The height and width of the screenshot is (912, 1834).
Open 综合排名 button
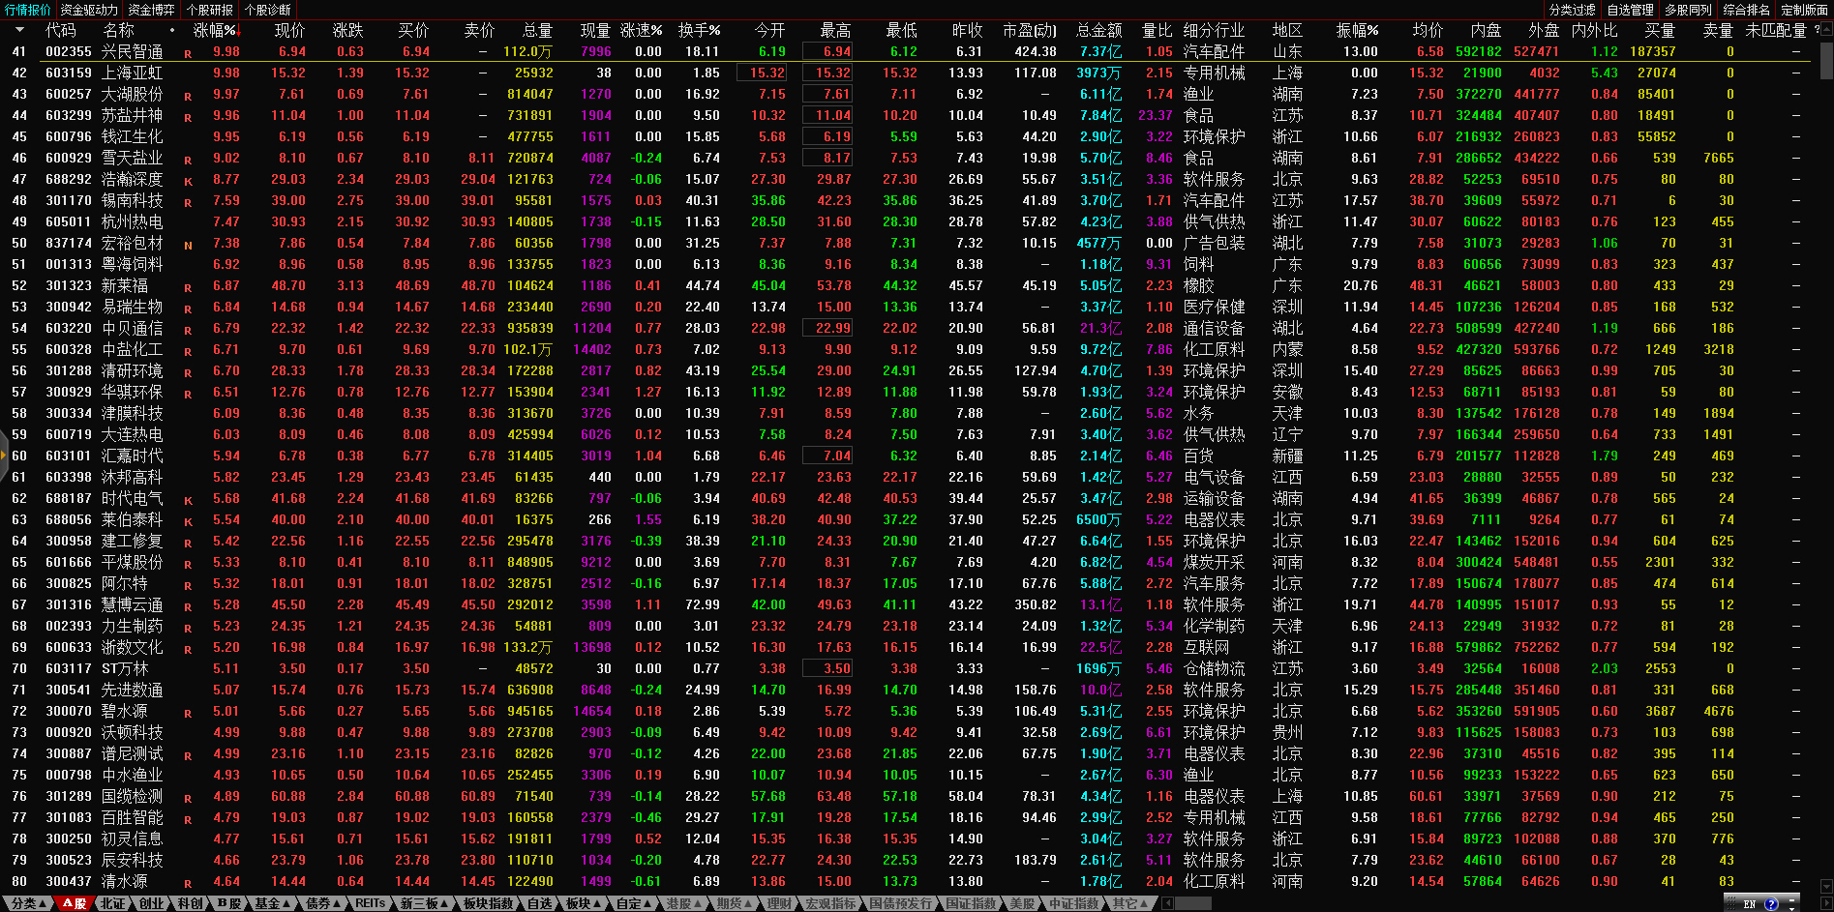coord(1746,10)
